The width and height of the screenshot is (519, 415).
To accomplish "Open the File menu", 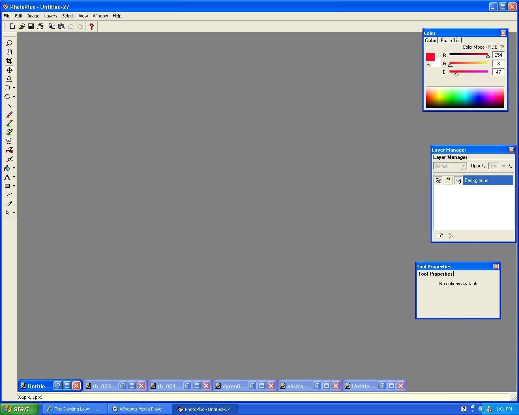I will pos(7,16).
